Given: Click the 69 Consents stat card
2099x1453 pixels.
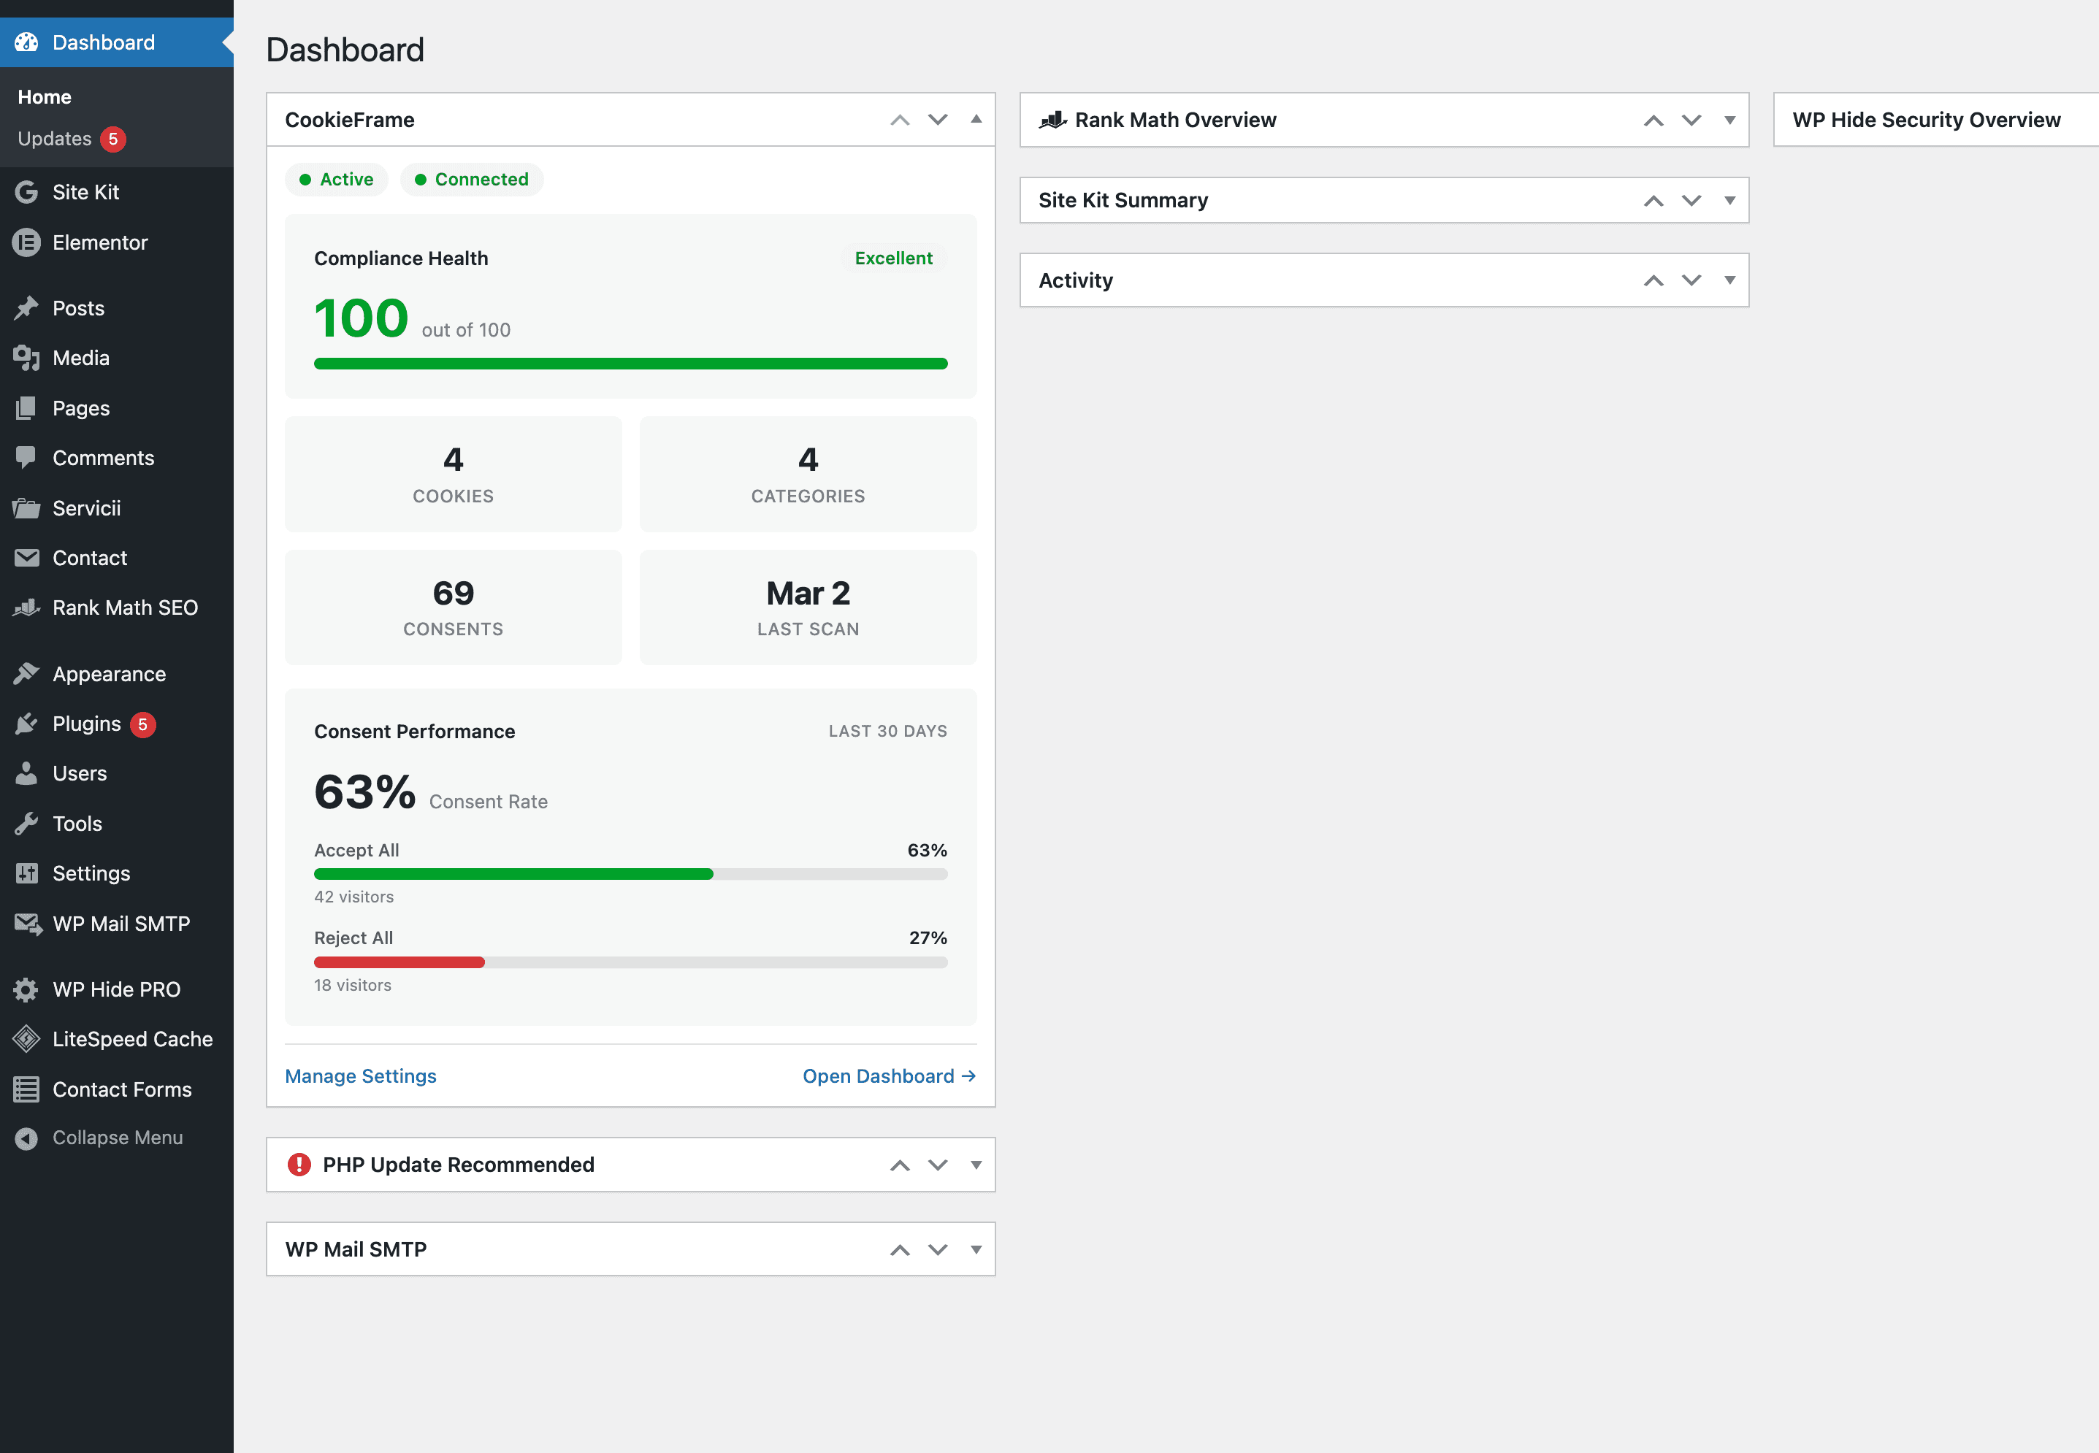Looking at the screenshot, I should tap(454, 607).
